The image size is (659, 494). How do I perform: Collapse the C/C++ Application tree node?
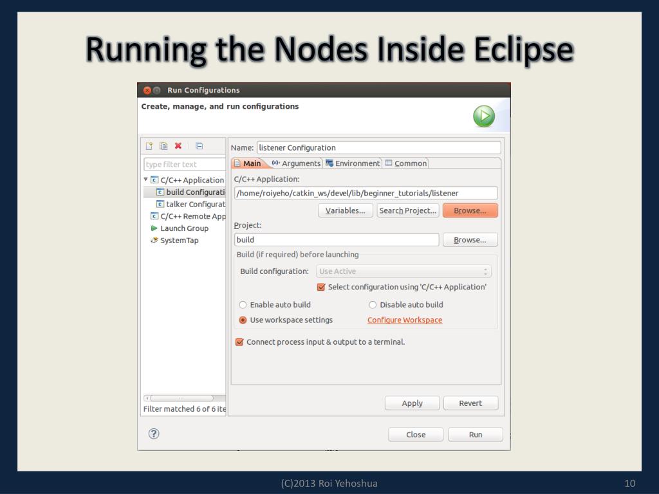coord(146,179)
